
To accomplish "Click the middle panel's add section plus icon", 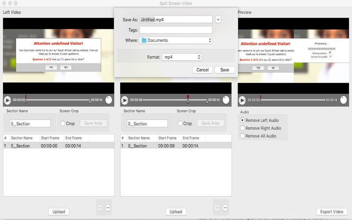I will coord(216,208).
